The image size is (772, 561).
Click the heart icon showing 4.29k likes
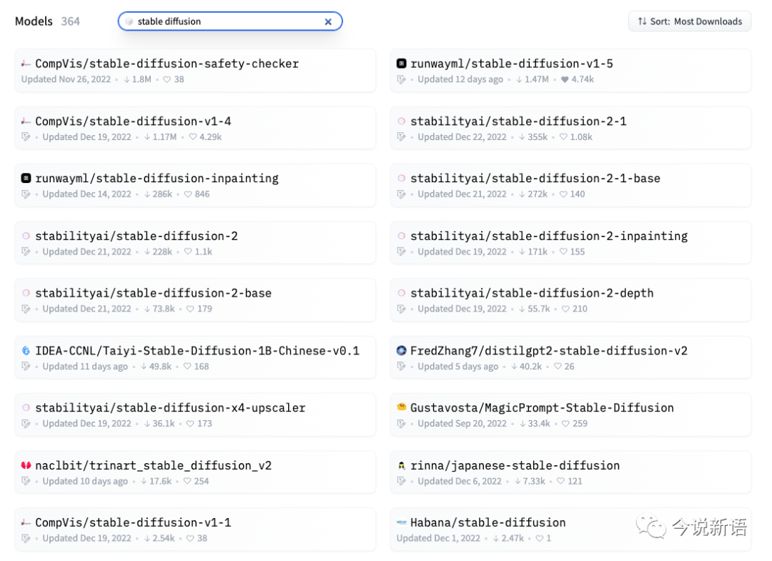[193, 136]
